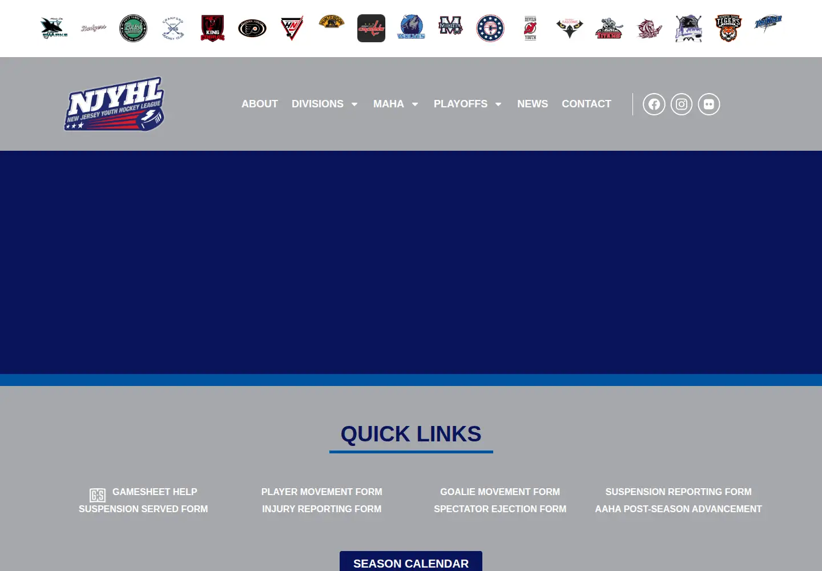This screenshot has width=822, height=571.
Task: Click the Jr. Knights team logo
Action: (688, 28)
